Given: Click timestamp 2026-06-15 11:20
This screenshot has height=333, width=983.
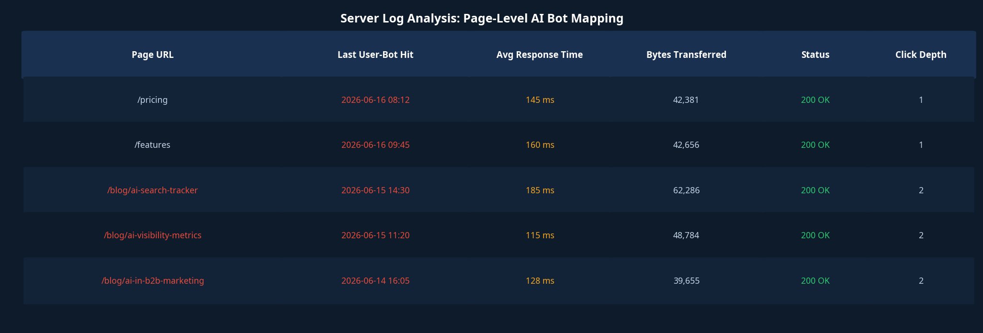Looking at the screenshot, I should pos(375,235).
